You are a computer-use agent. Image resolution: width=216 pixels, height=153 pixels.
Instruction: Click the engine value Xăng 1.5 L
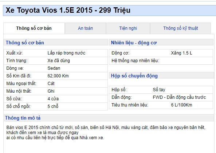click(181, 53)
